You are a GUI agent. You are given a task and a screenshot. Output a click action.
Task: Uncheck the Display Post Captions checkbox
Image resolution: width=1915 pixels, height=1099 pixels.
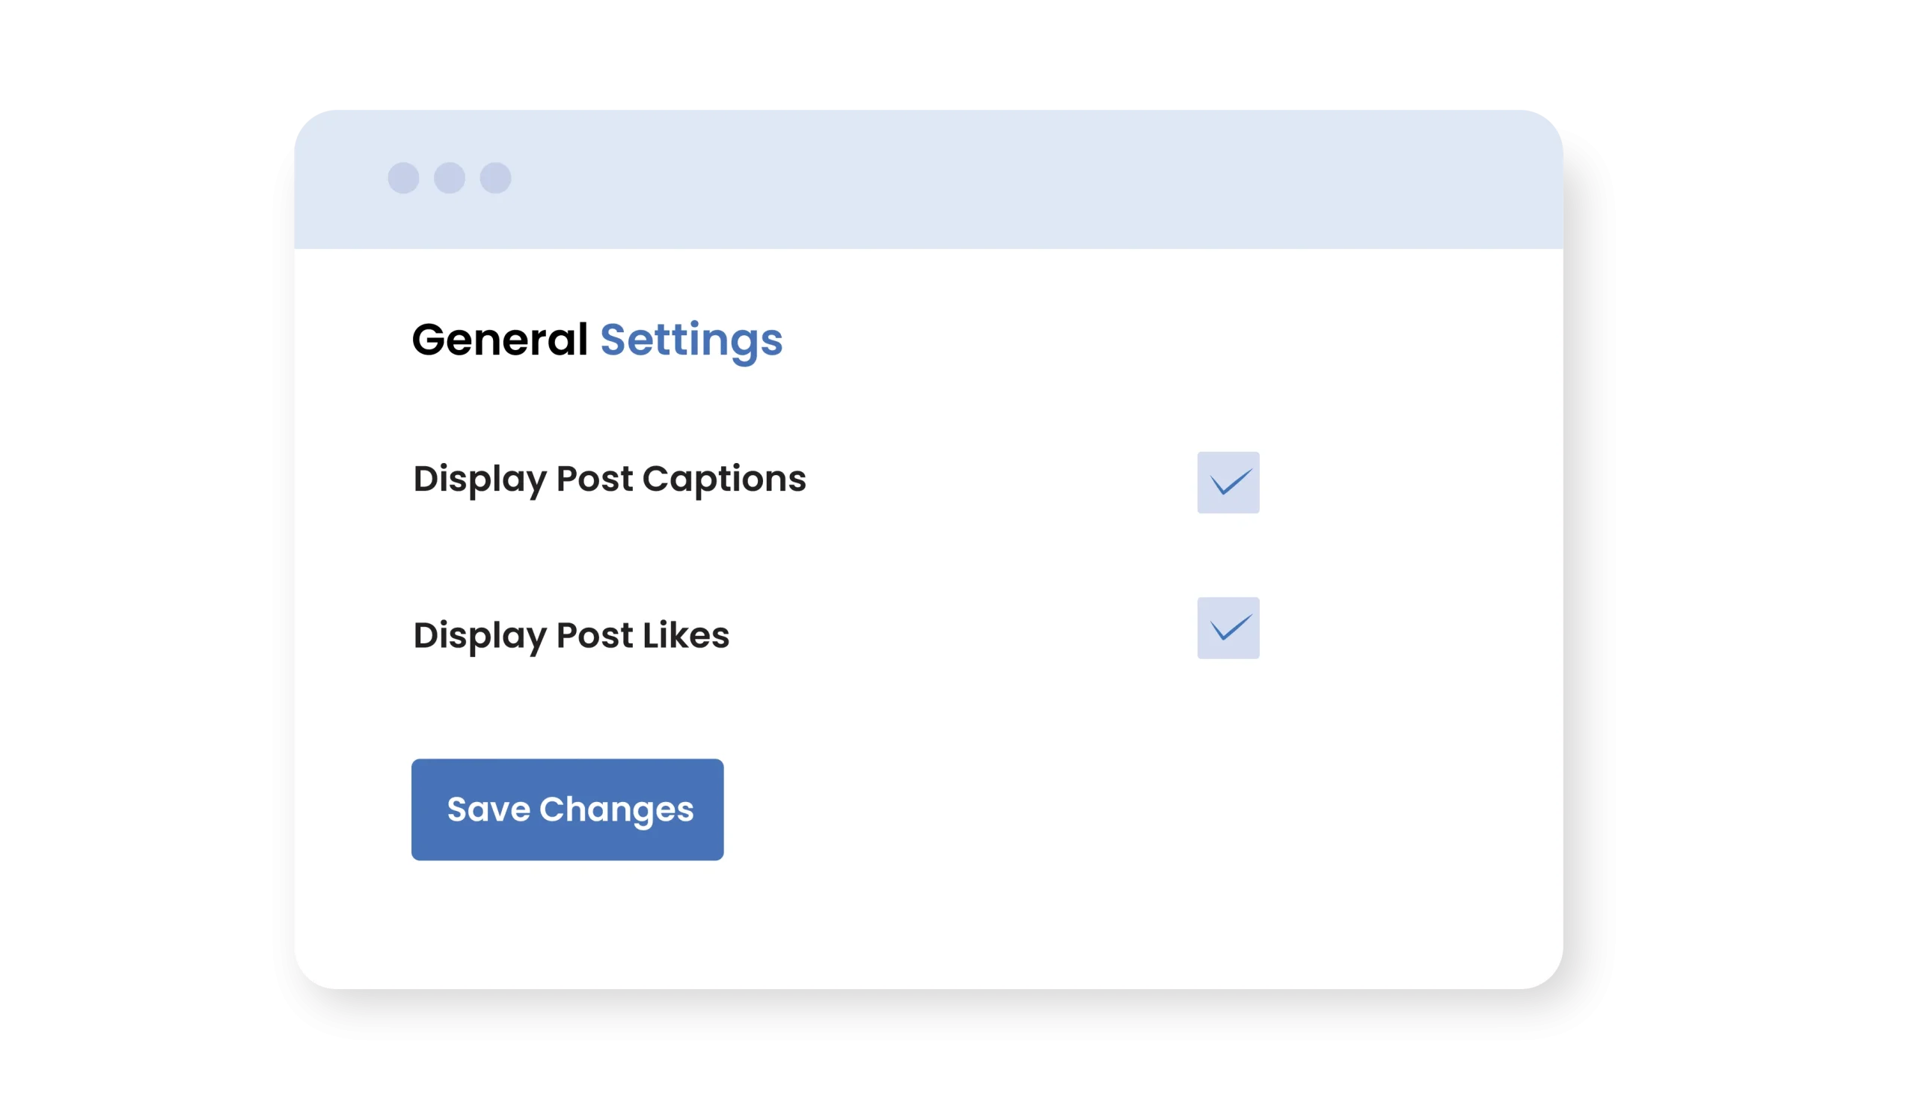pos(1228,483)
